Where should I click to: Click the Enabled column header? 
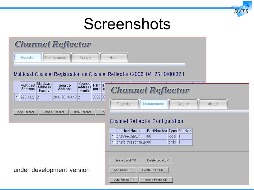[185, 131]
